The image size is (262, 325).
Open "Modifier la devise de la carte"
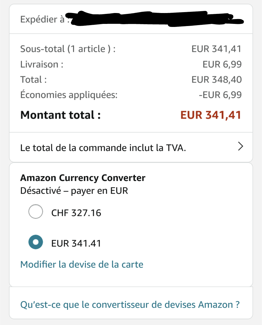(x=82, y=264)
